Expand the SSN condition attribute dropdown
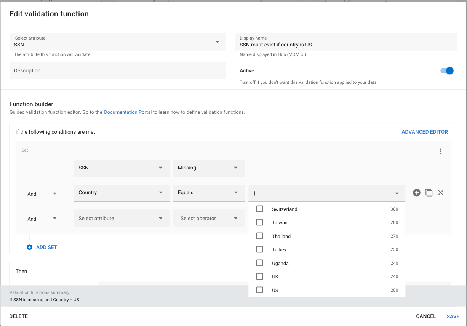467x326 pixels. coord(122,168)
